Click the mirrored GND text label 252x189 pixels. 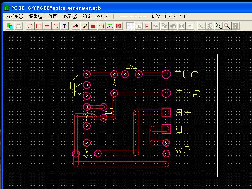click(x=188, y=94)
